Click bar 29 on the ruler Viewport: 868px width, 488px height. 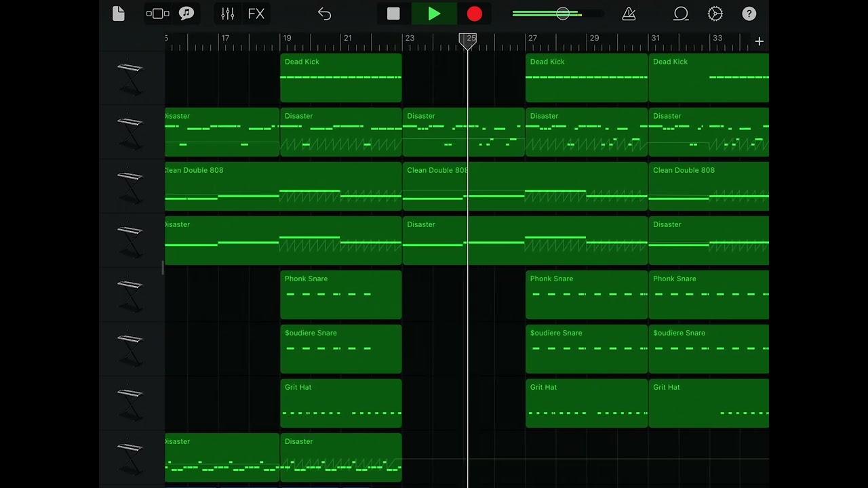tap(594, 39)
